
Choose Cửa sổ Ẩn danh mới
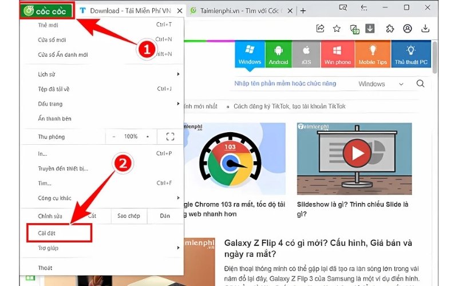(x=64, y=54)
